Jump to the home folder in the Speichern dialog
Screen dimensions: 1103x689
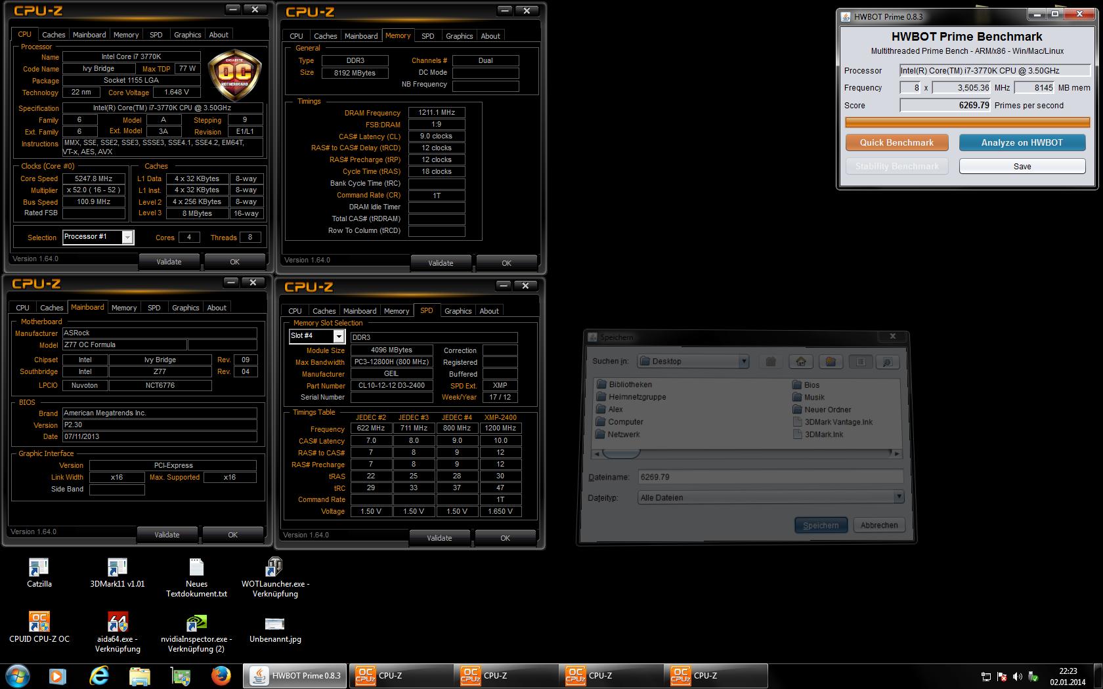click(x=801, y=362)
